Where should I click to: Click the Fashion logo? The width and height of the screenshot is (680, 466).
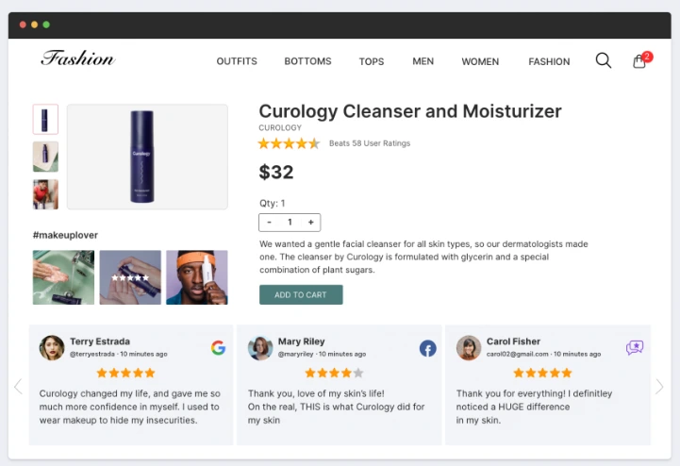point(77,58)
